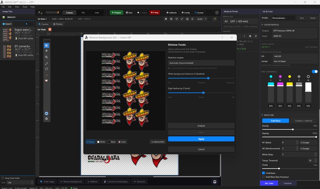Viewport: 320px width, 189px height.
Task: Click the duplicate/copy icon in canvas toolbar
Action: pyautogui.click(x=171, y=19)
